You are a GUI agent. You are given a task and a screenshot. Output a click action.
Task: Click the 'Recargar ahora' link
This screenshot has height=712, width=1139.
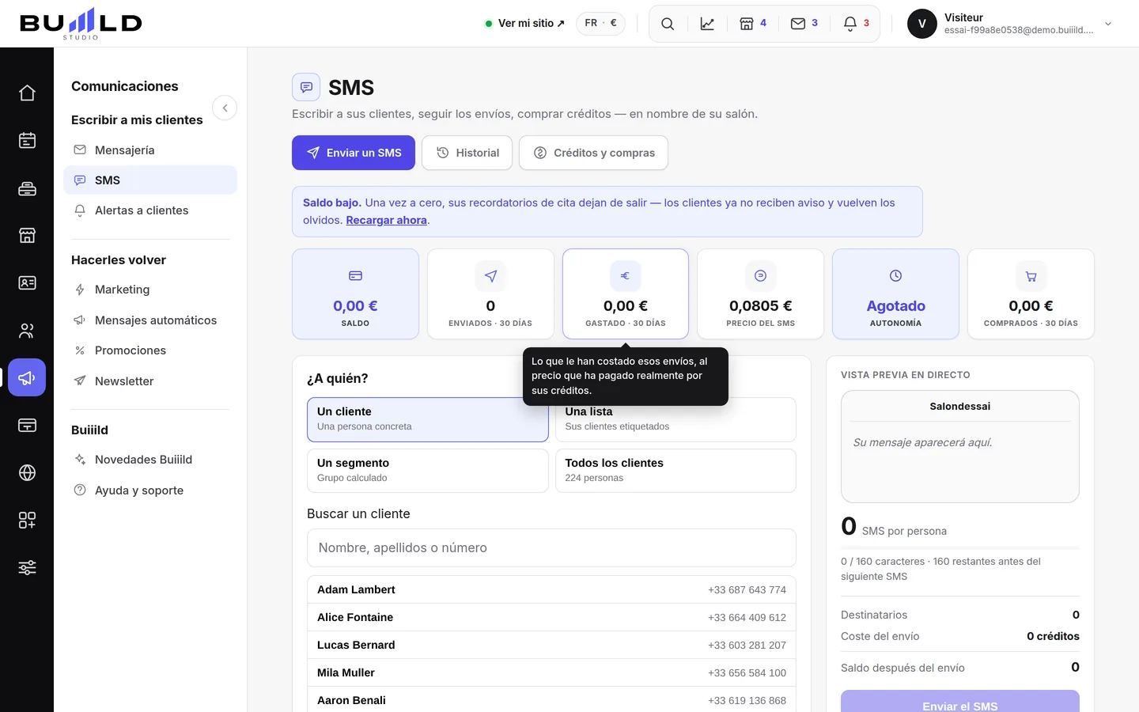386,220
